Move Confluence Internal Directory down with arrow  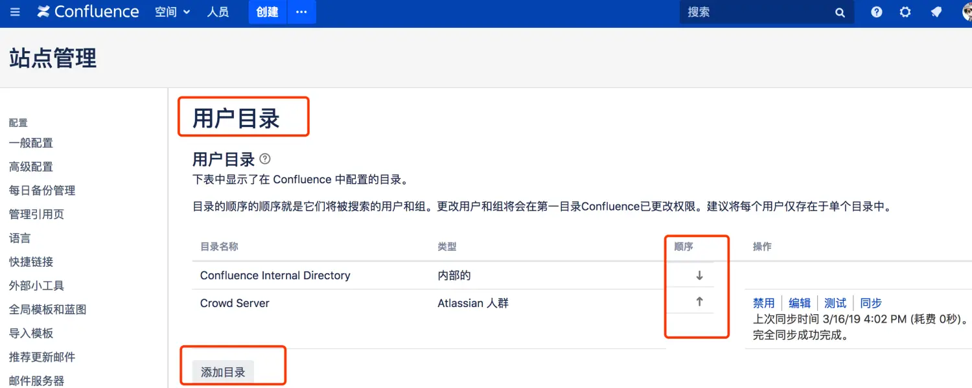[x=699, y=275]
